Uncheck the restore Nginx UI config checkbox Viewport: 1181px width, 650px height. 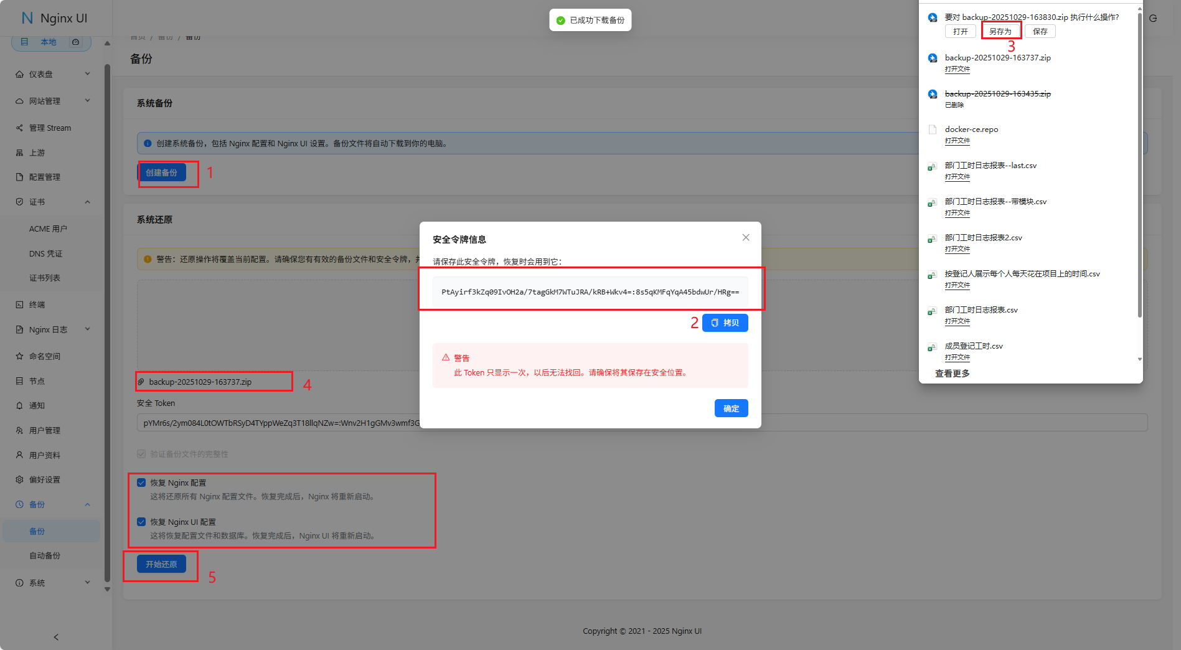click(141, 522)
